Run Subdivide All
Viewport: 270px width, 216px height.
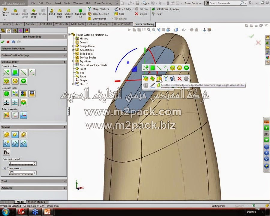pos(80,13)
